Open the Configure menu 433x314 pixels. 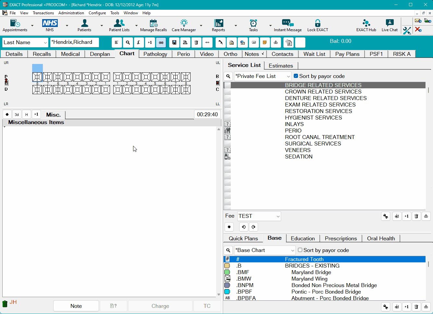(x=97, y=13)
